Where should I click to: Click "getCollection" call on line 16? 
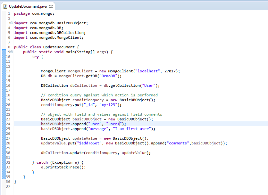(125, 85)
